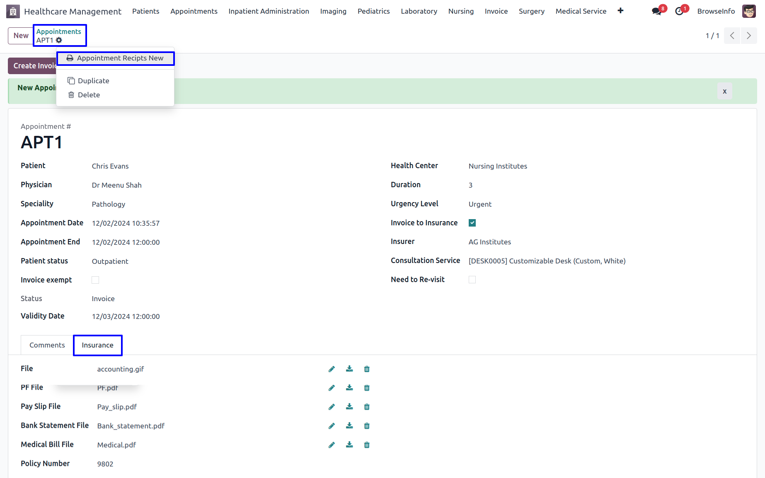The image size is (765, 478).
Task: Click the New record button
Action: (21, 36)
